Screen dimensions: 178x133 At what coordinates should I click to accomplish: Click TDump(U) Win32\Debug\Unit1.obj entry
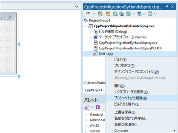point(142,78)
